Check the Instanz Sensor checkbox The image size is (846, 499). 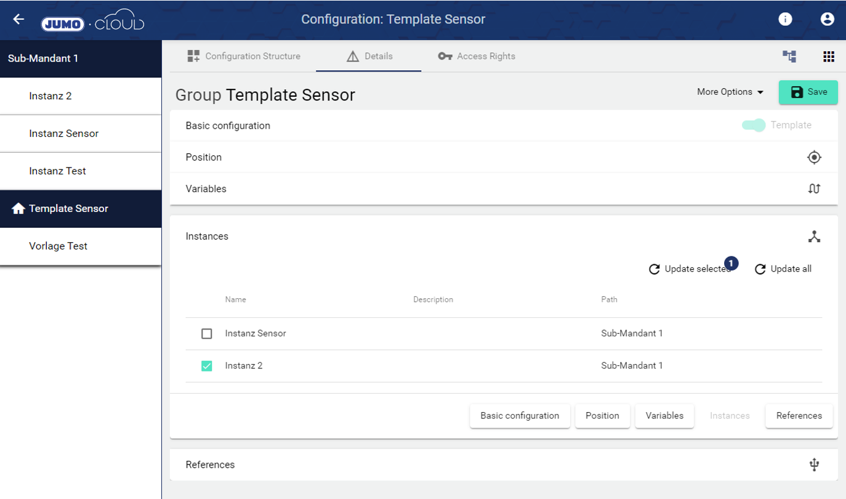(x=207, y=334)
